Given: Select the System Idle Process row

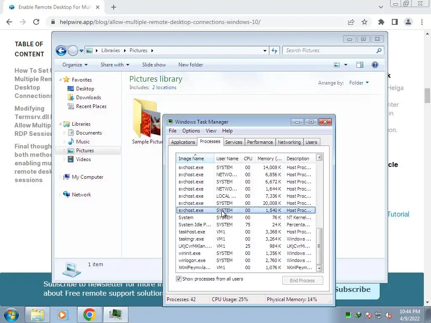Looking at the screenshot, I should [246, 225].
